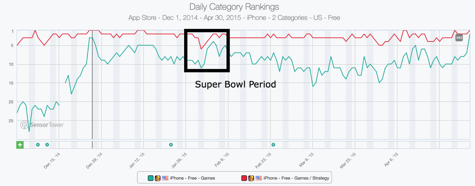
Task: Click the IMG export badge on the chart
Action: click(459, 38)
